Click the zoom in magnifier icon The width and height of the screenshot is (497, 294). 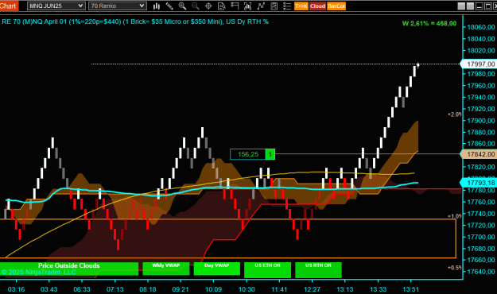point(182,6)
